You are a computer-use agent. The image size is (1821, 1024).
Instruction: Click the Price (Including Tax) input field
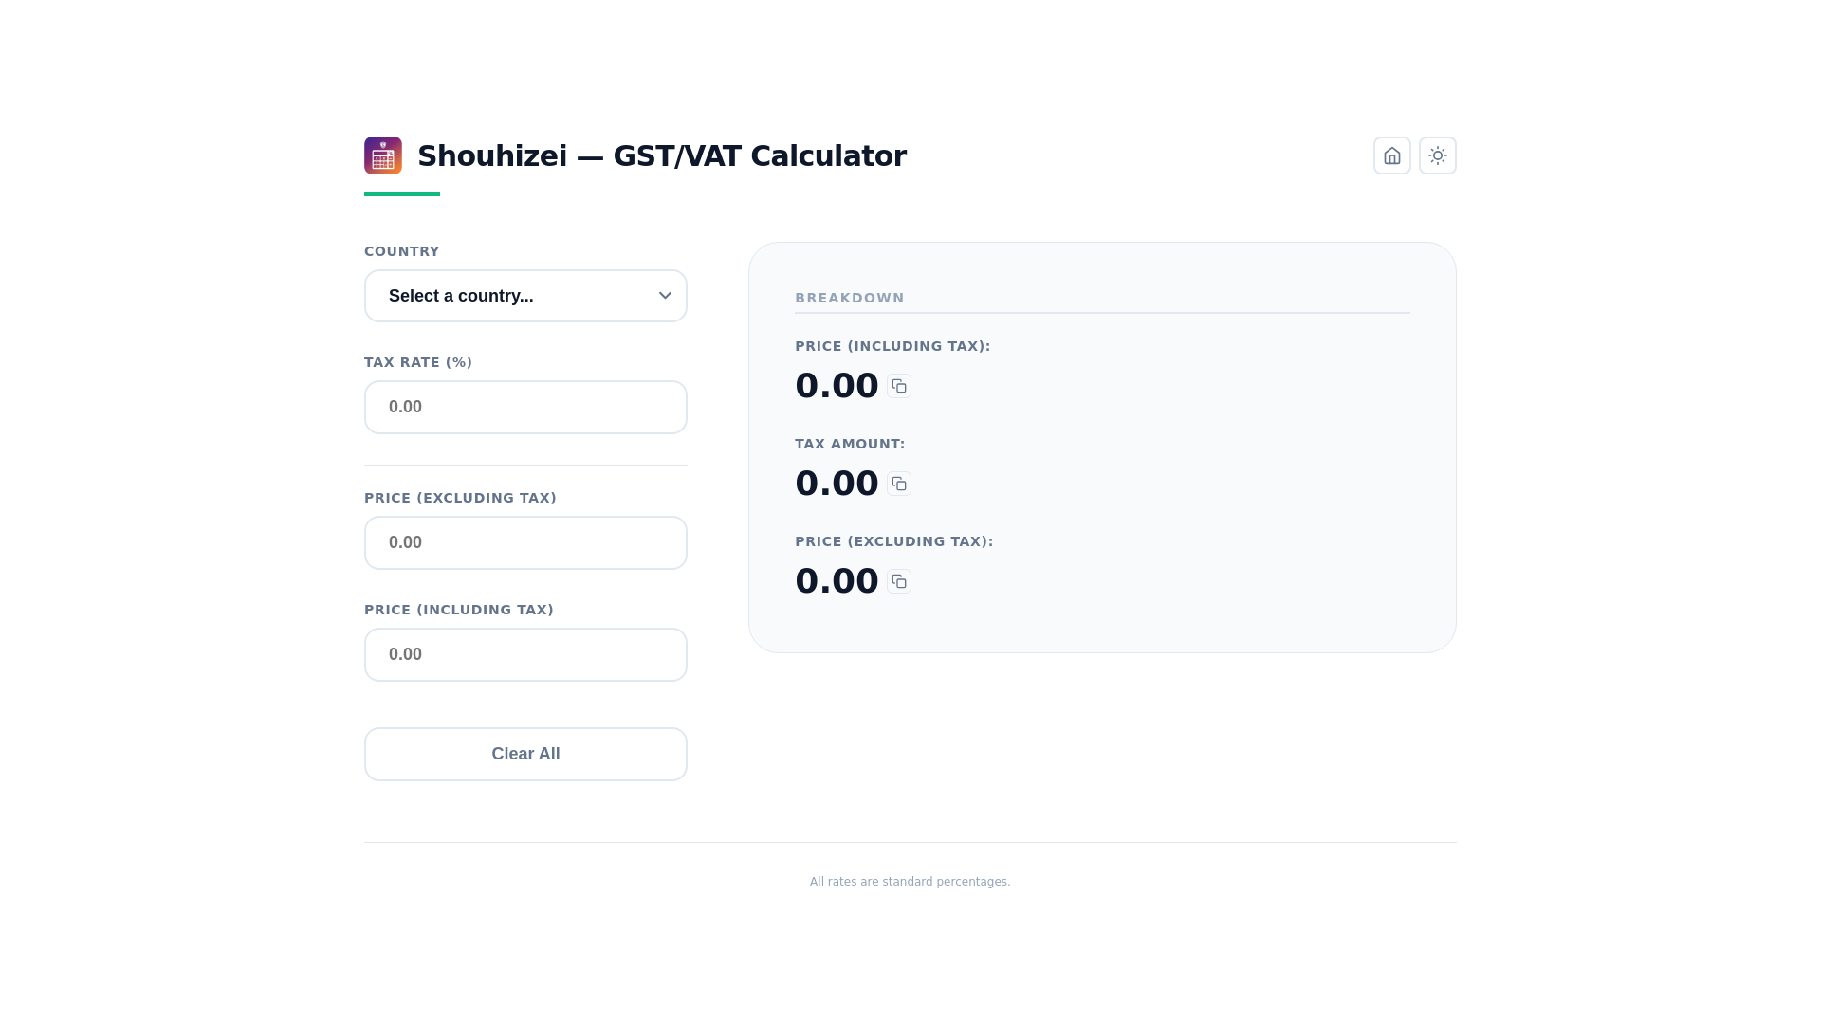(525, 654)
